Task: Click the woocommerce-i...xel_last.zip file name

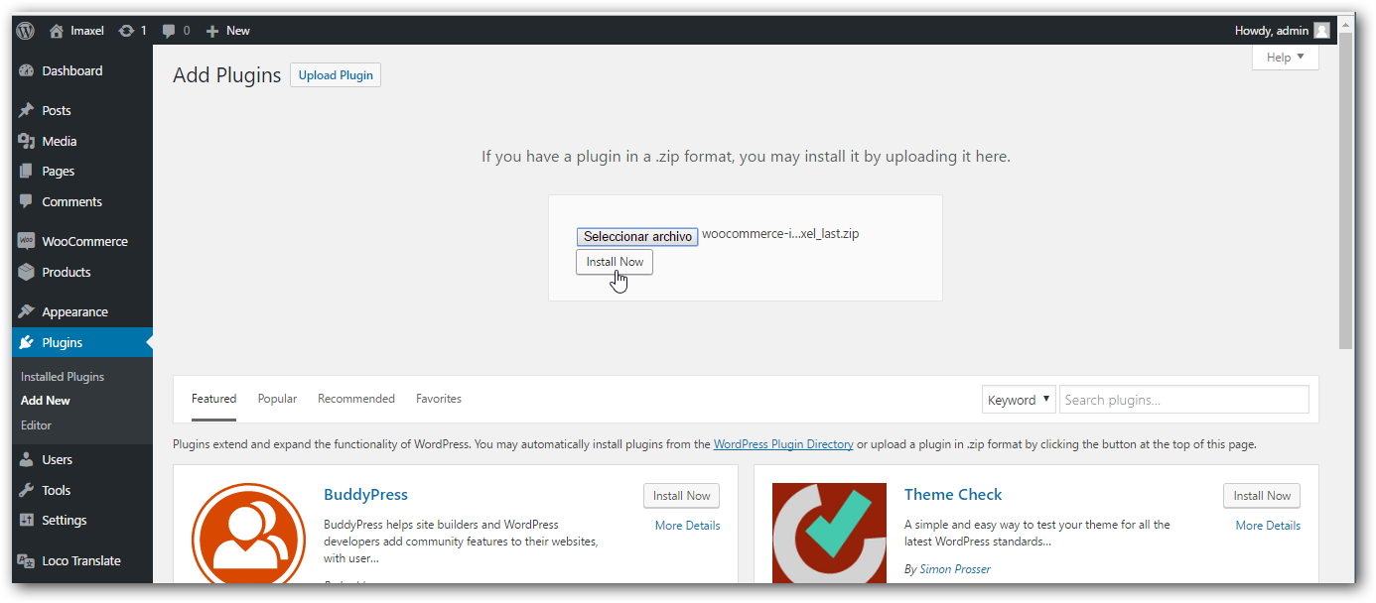Action: pos(780,235)
